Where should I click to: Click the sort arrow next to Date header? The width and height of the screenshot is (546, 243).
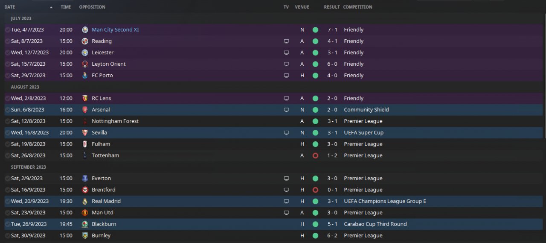coord(51,7)
